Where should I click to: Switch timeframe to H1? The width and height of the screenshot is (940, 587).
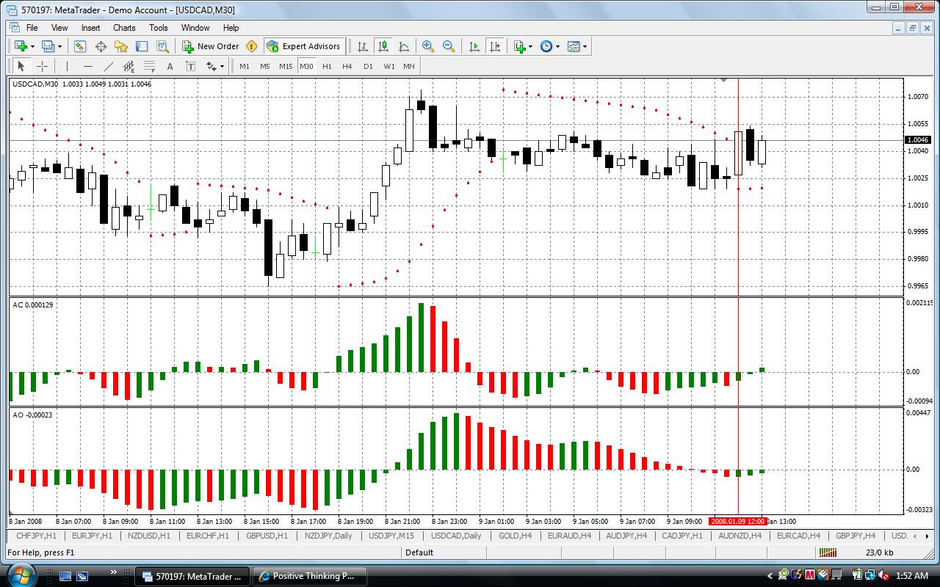tap(327, 66)
